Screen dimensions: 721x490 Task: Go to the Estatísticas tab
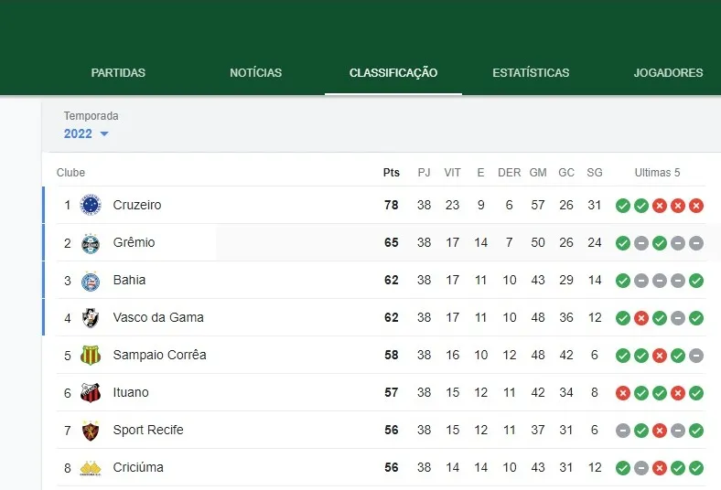[531, 73]
